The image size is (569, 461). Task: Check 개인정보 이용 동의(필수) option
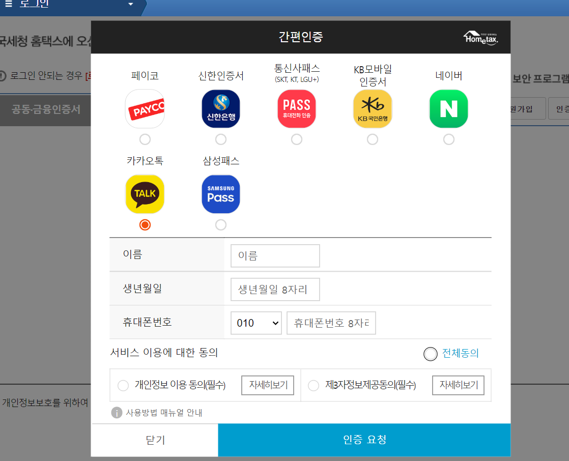pyautogui.click(x=123, y=385)
